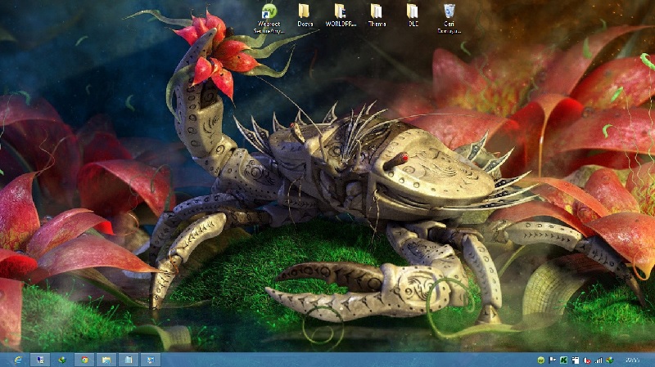Click the second taskbar button beside Internet Explorer
655x367 pixels.
pos(39,360)
